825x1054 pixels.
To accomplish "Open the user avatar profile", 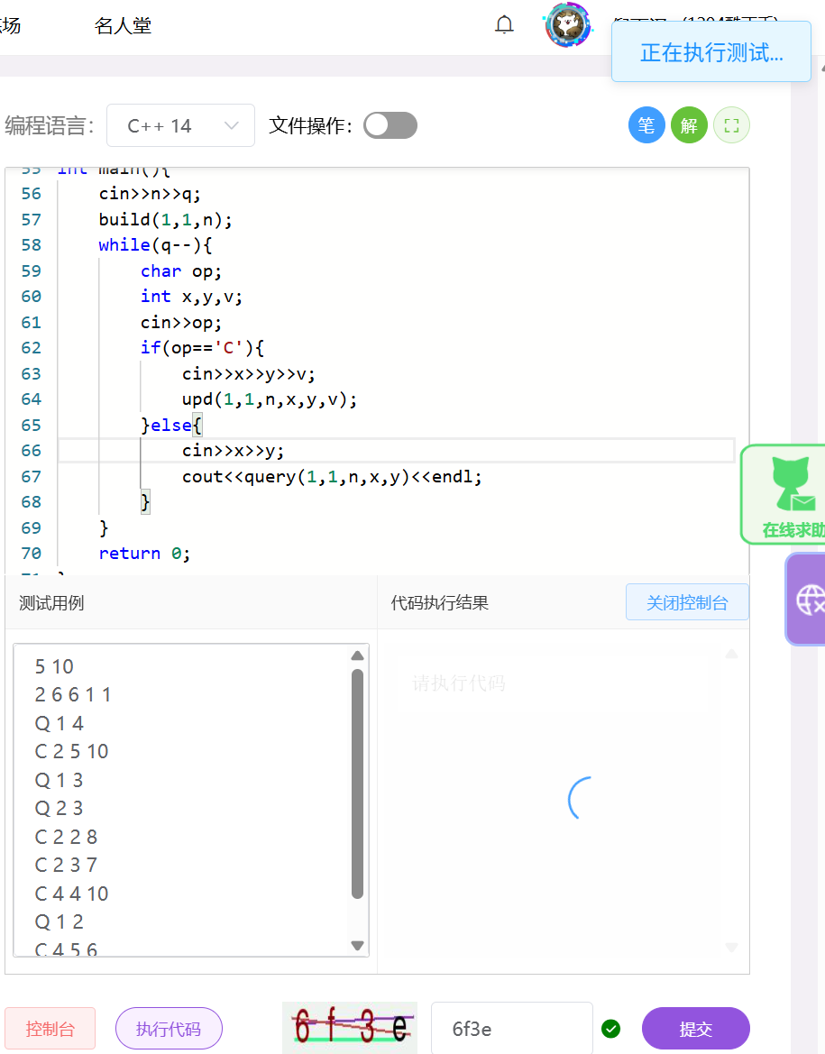I will [568, 25].
